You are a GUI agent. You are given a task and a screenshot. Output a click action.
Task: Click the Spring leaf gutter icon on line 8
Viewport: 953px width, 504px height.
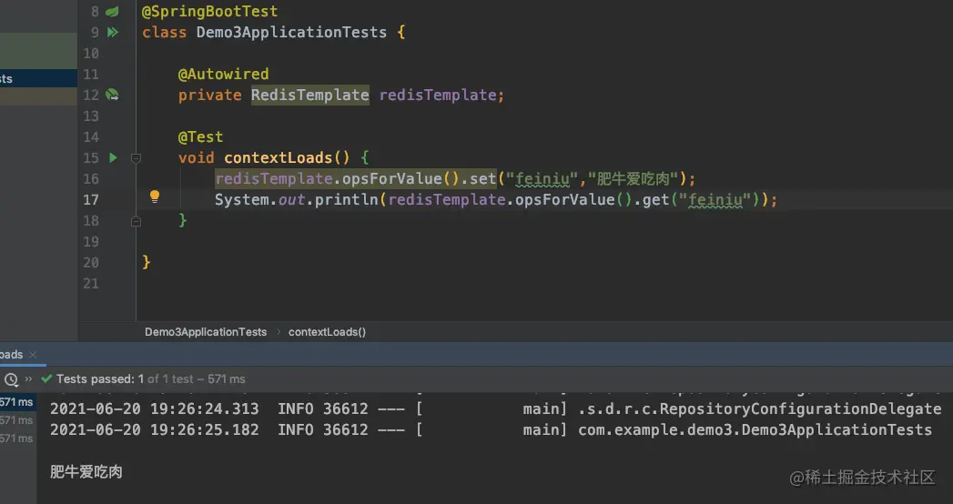point(113,12)
